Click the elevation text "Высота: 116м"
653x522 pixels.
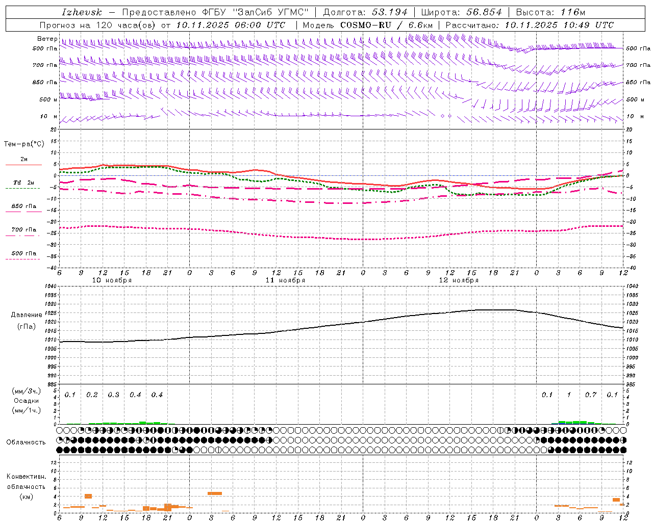click(x=550, y=12)
